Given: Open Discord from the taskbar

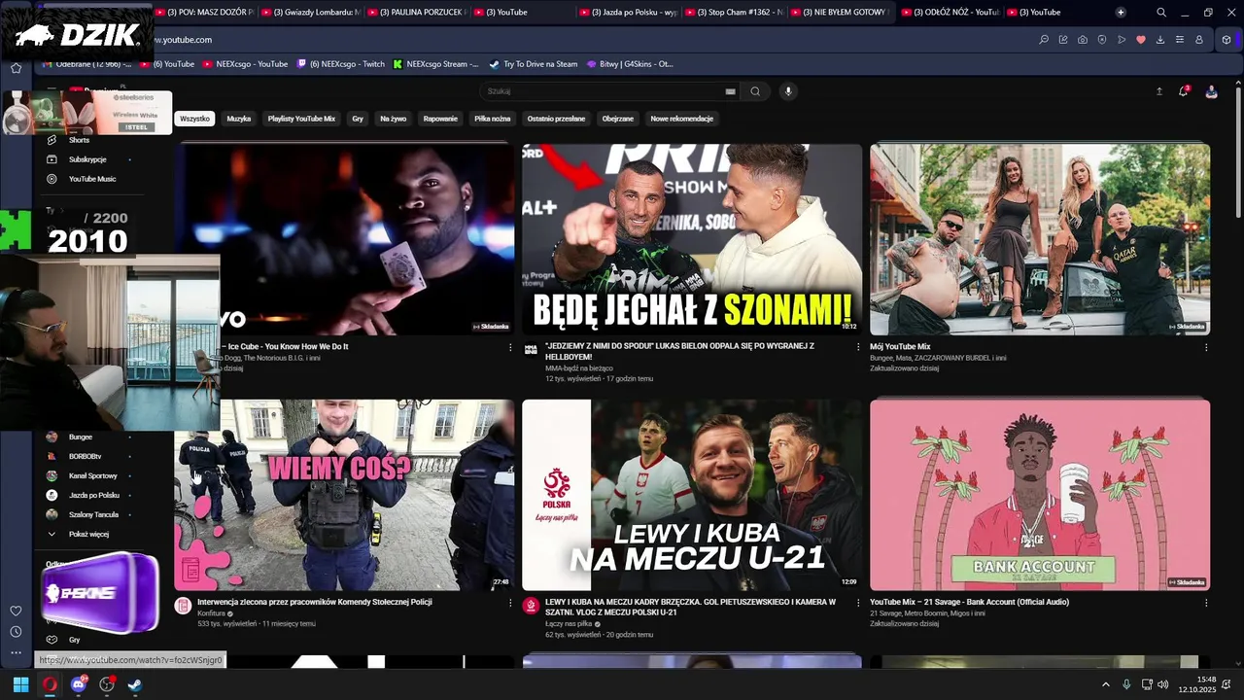Looking at the screenshot, I should click(79, 684).
